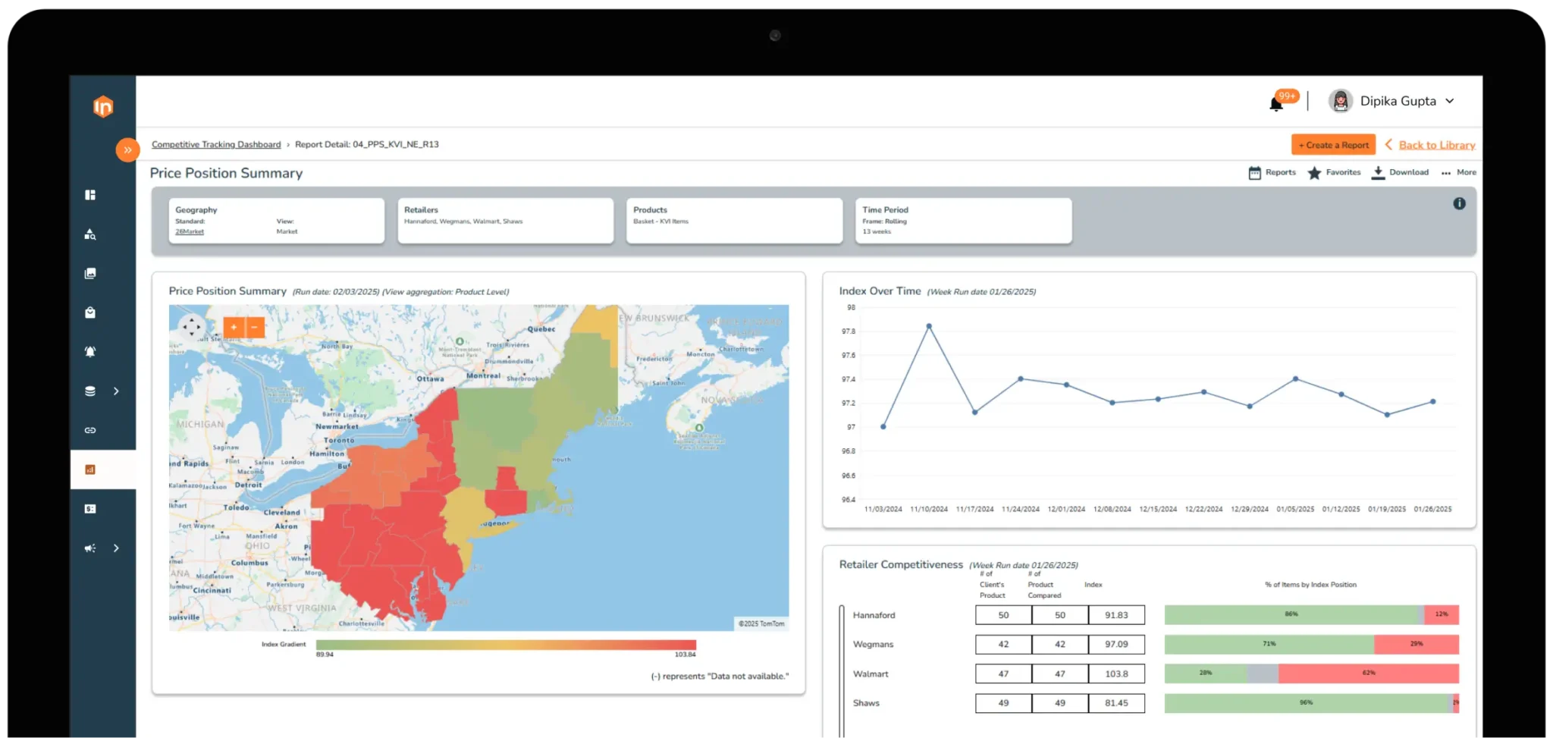This screenshot has width=1553, height=738.
Task: Expand the database stack sidebar submenu
Action: pos(116,391)
